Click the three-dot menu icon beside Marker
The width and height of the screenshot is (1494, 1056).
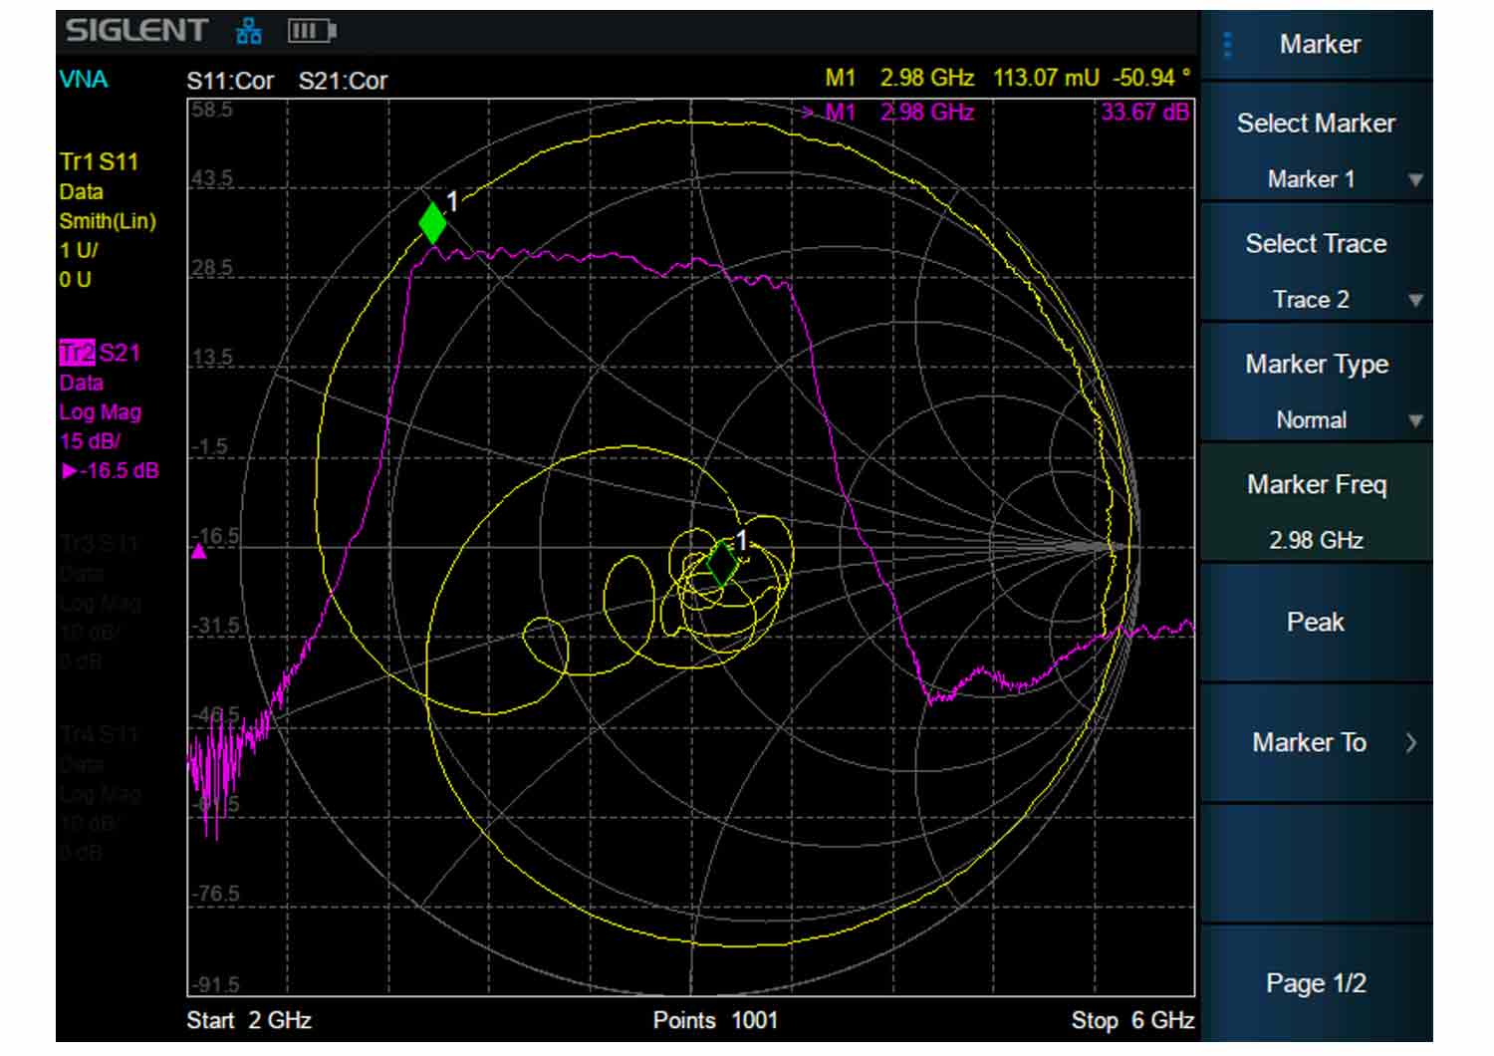(x=1227, y=45)
